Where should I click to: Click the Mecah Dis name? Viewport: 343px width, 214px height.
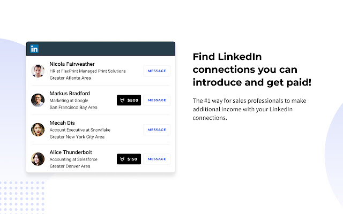(62, 123)
